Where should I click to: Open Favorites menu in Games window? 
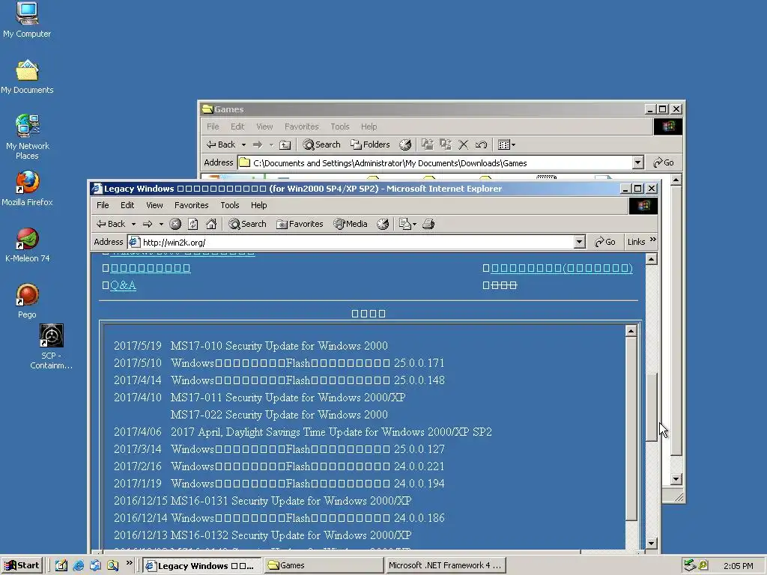[301, 127]
